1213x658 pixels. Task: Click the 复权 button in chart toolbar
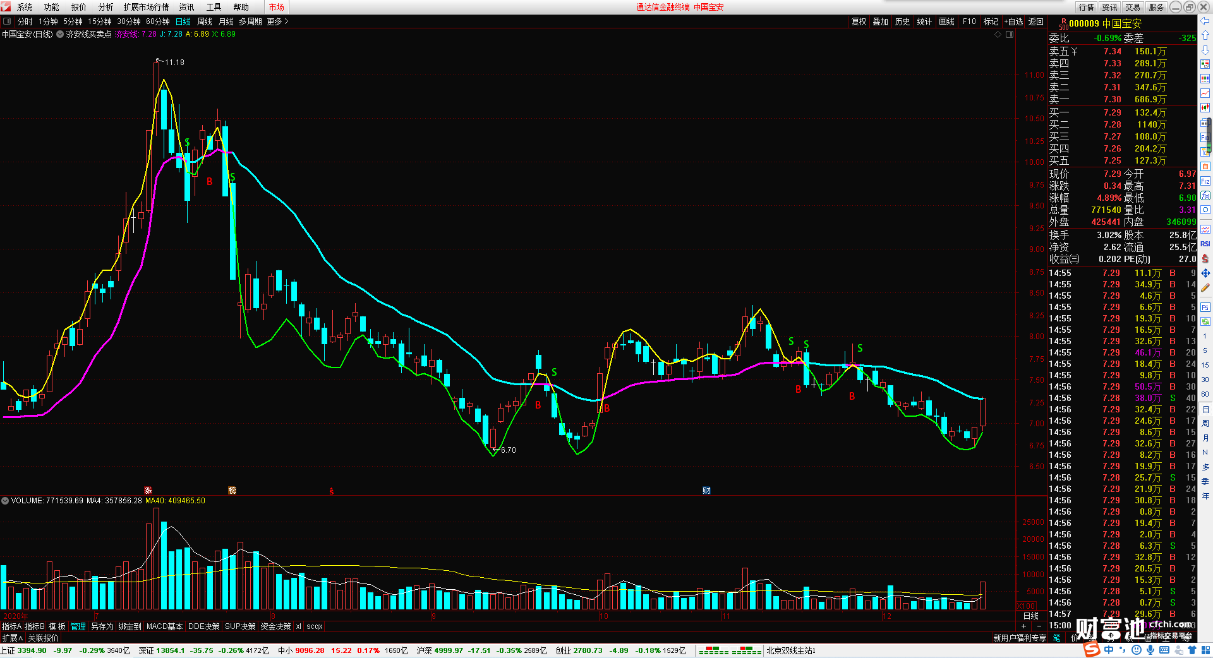[859, 21]
